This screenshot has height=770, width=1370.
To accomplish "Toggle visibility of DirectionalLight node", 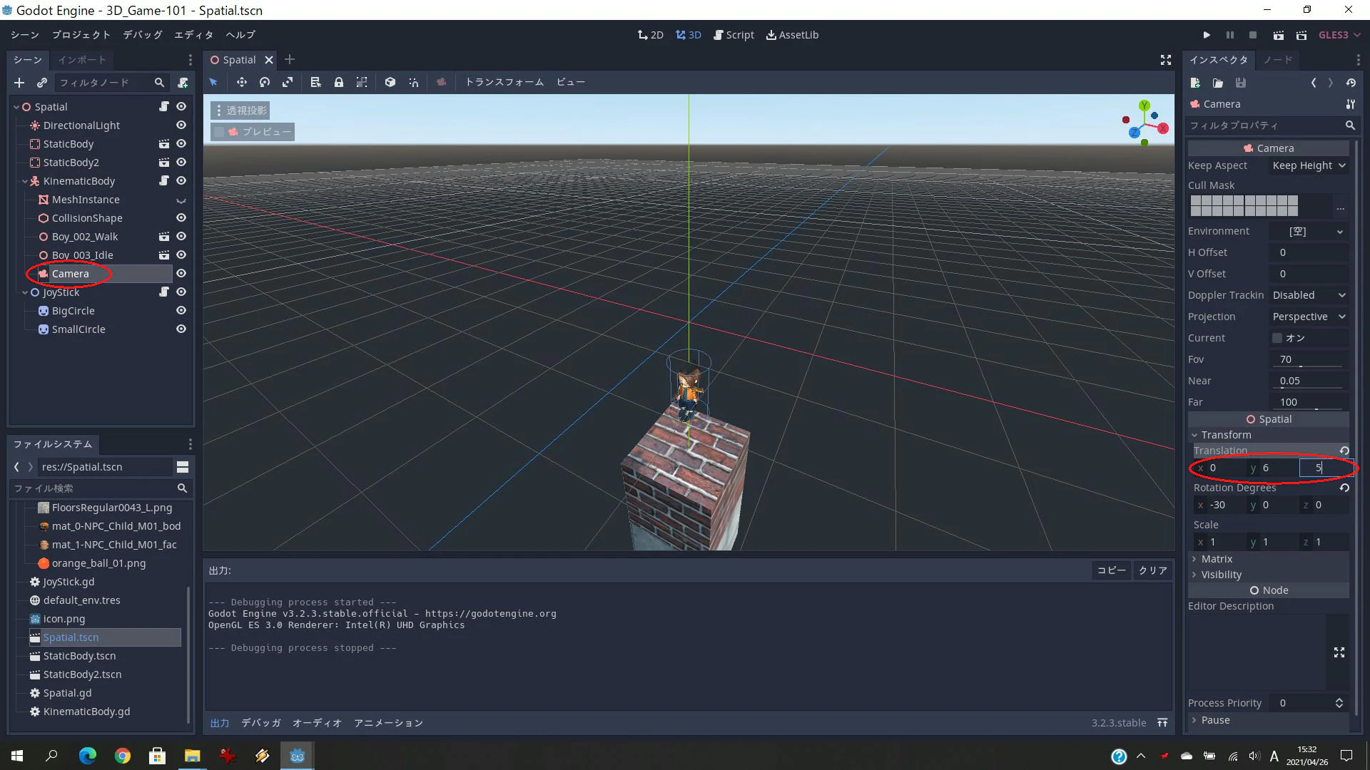I will [x=181, y=125].
